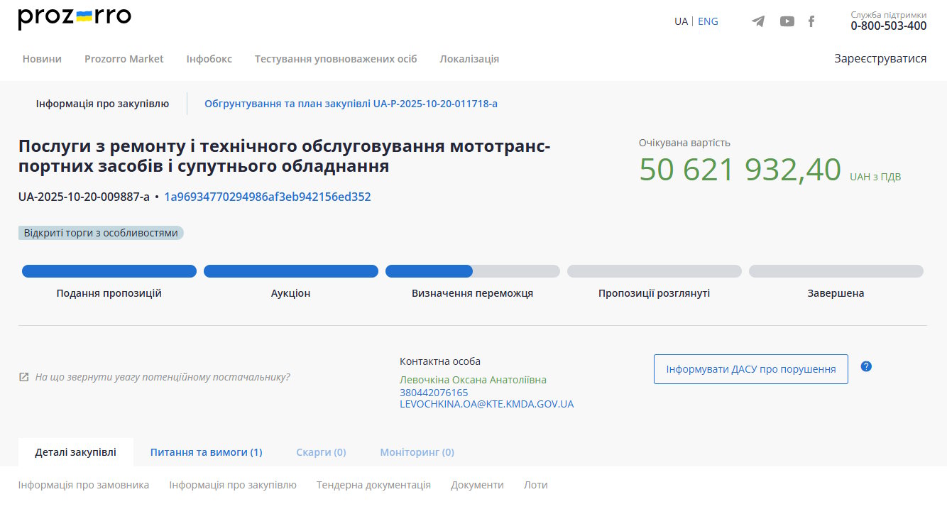Click Зареєструватися to register
Screen dimensions: 947x514
coord(880,59)
